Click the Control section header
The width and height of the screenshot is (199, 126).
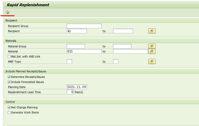[10, 102]
